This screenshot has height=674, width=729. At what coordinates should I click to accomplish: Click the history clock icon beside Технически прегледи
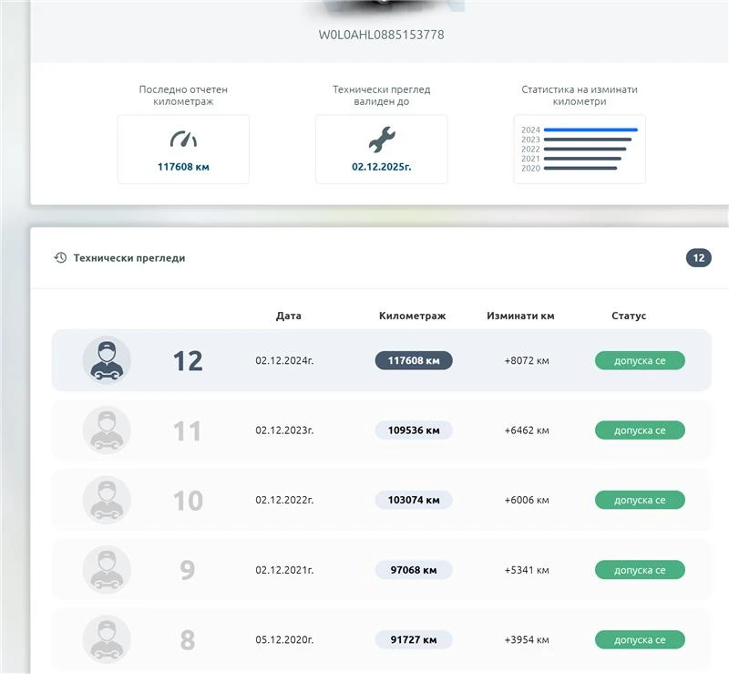(x=60, y=258)
